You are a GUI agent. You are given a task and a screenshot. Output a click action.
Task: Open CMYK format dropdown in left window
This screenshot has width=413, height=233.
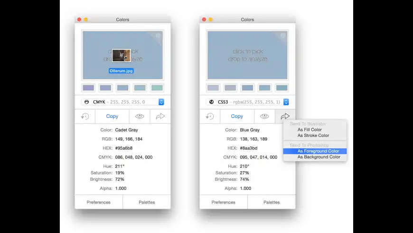click(123, 102)
